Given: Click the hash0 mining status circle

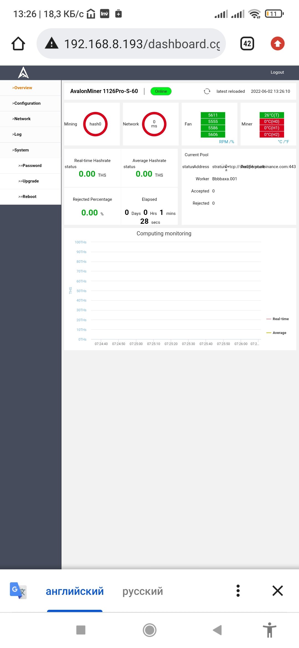Looking at the screenshot, I should point(95,124).
